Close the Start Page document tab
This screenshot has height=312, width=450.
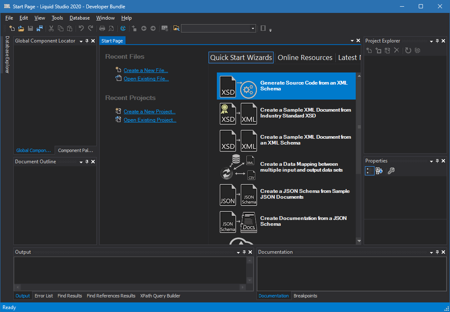[358, 41]
